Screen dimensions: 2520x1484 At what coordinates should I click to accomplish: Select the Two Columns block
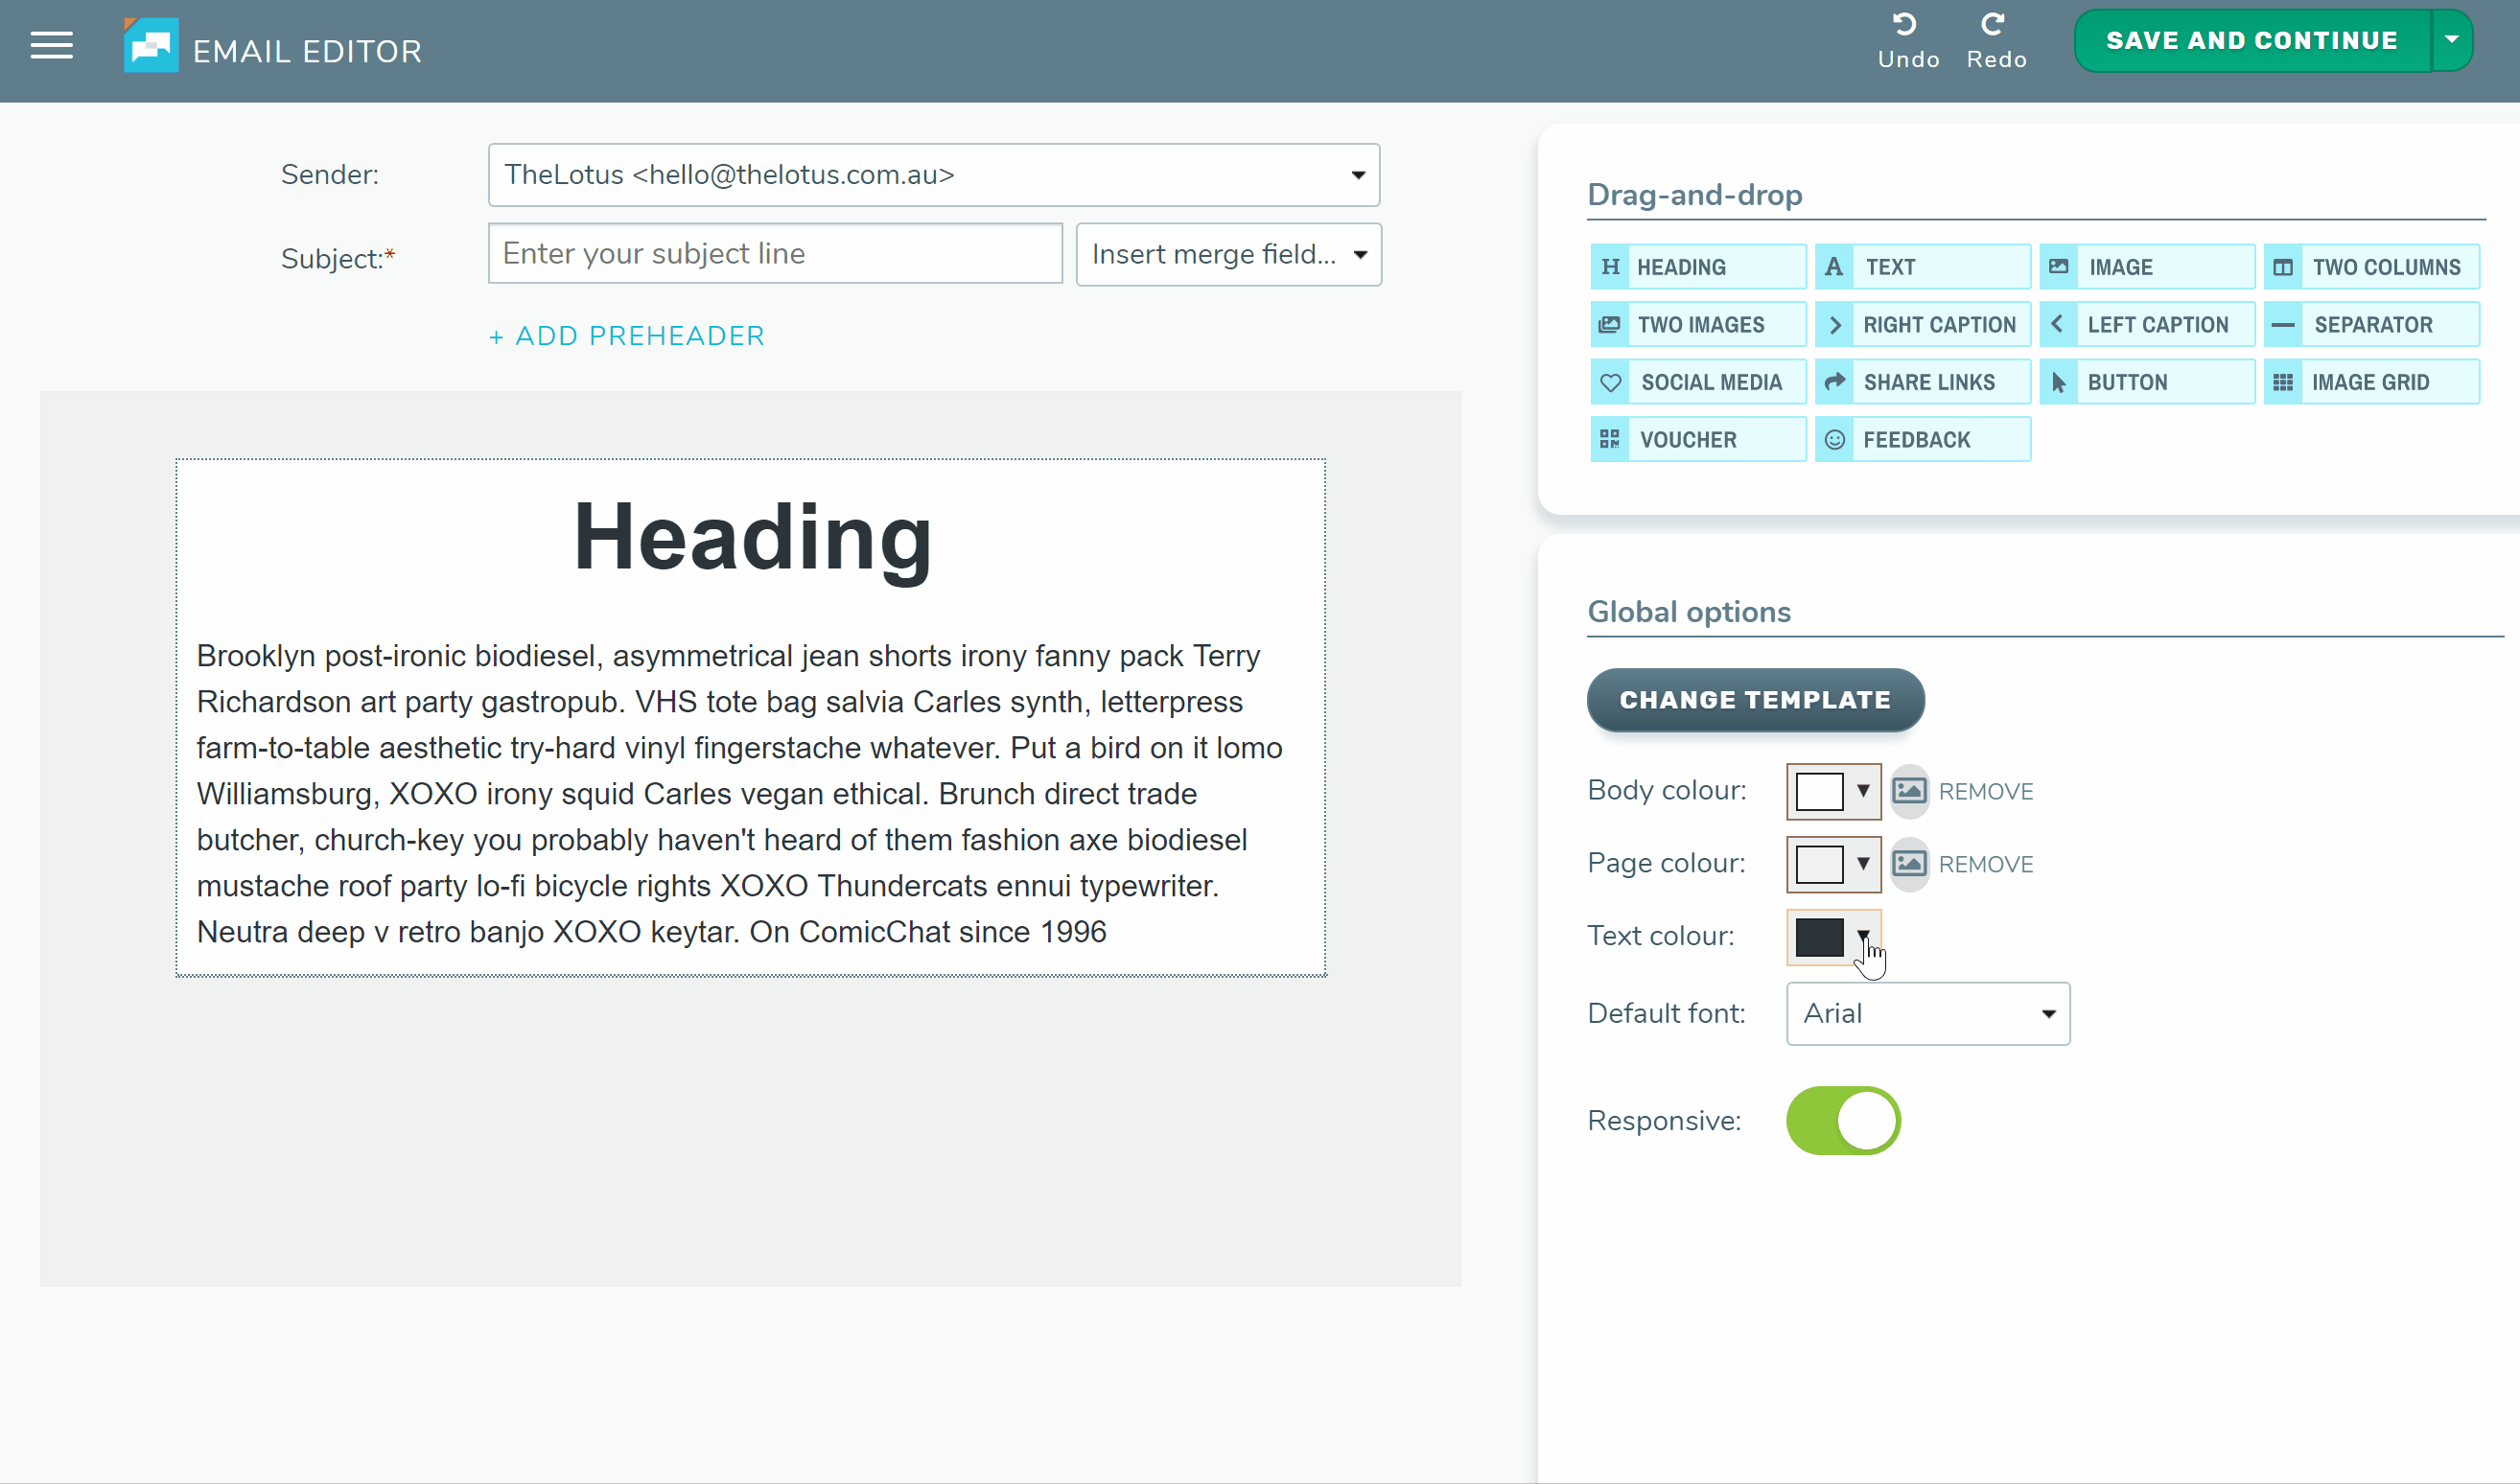(2371, 266)
